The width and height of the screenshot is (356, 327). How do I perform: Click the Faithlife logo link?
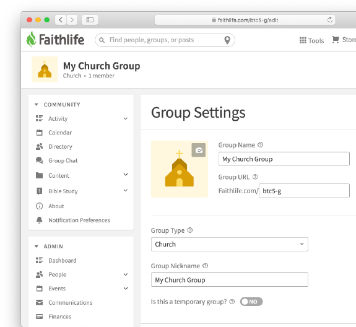(55, 40)
